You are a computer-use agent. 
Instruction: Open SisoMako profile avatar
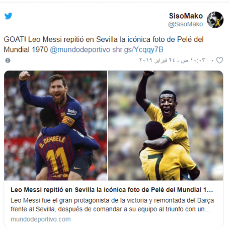point(215,20)
